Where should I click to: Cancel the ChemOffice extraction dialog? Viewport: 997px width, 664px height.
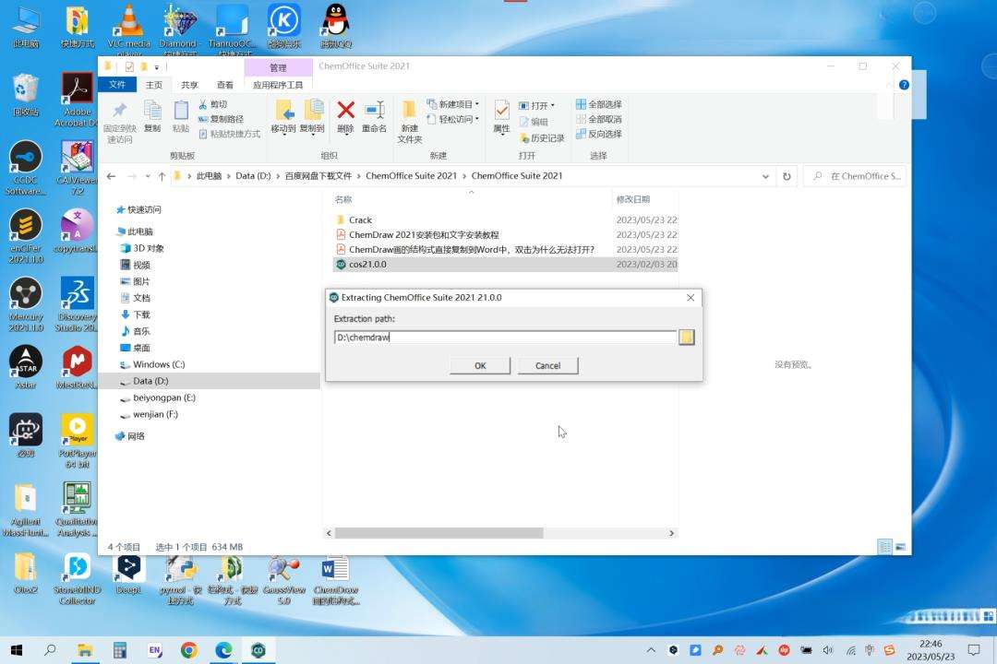[x=547, y=365]
